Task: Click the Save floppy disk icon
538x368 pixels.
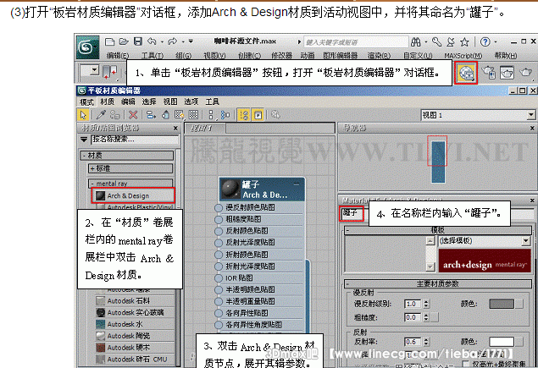Action: 138,41
